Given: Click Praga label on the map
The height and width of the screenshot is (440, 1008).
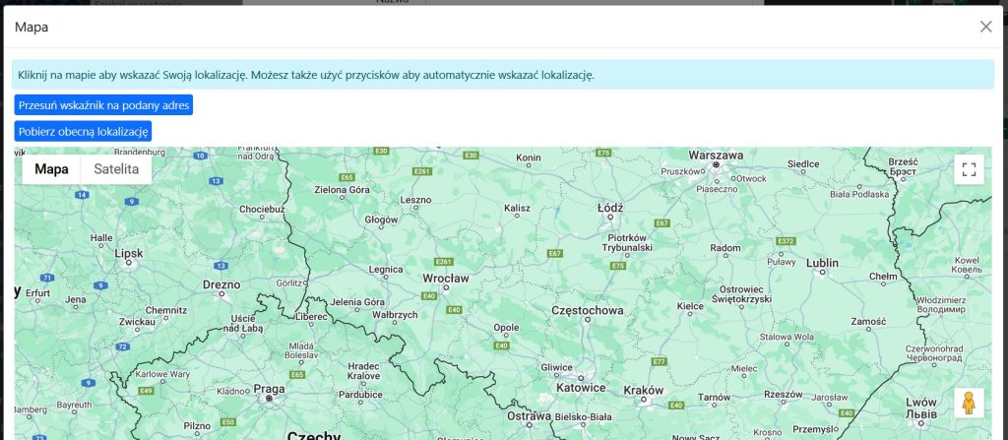Looking at the screenshot, I should [270, 389].
